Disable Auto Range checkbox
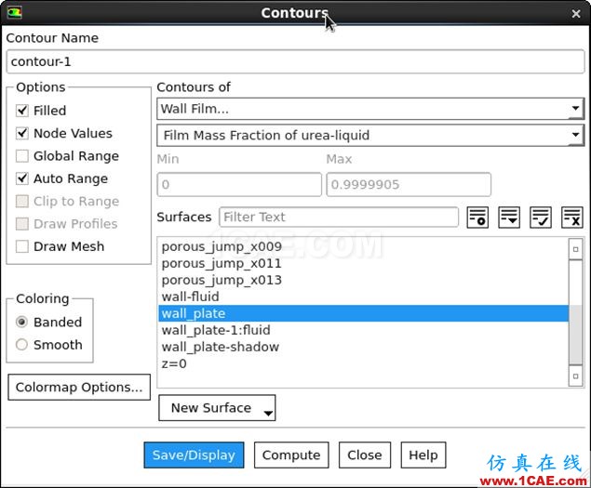 (21, 178)
